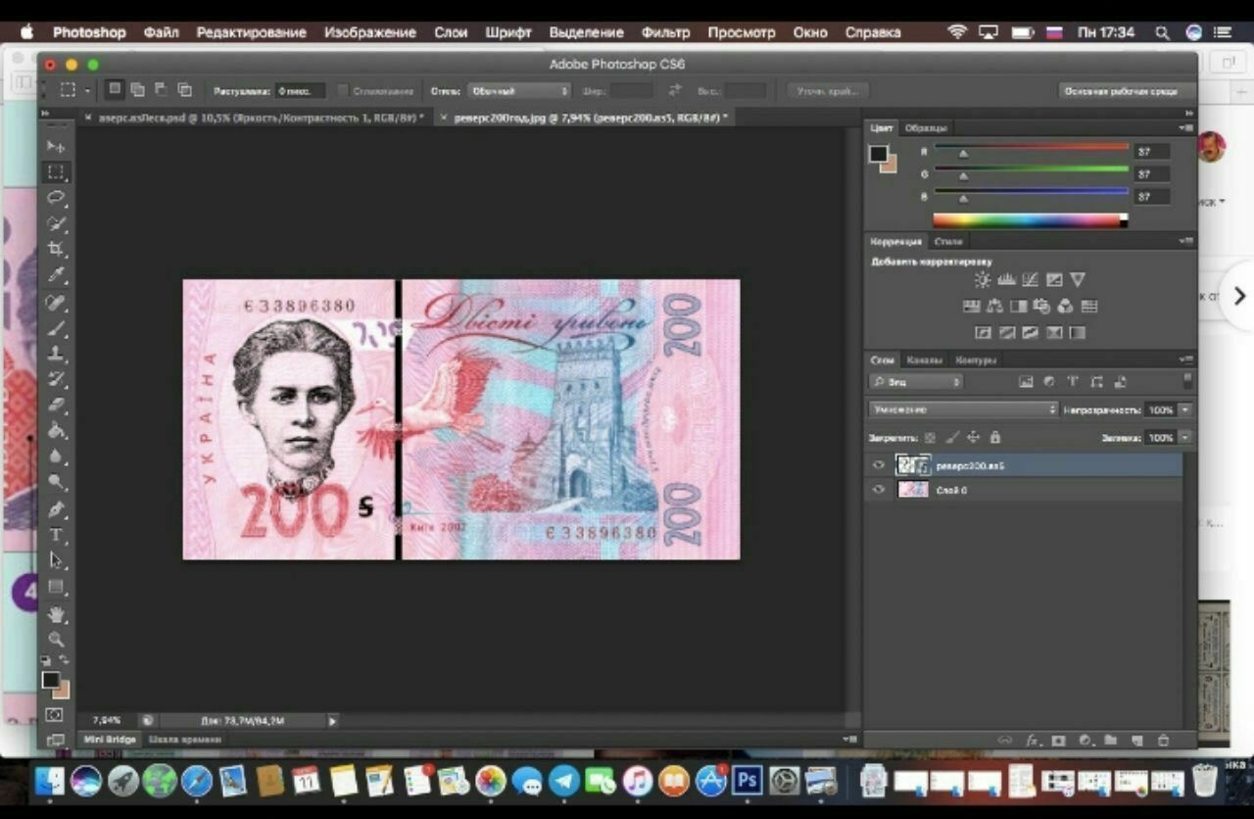
Task: Select the Zoom tool
Action: click(x=56, y=639)
